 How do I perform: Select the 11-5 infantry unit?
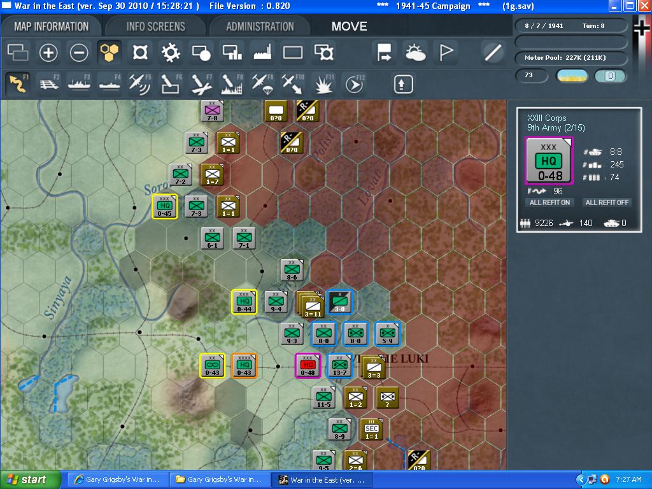324,397
